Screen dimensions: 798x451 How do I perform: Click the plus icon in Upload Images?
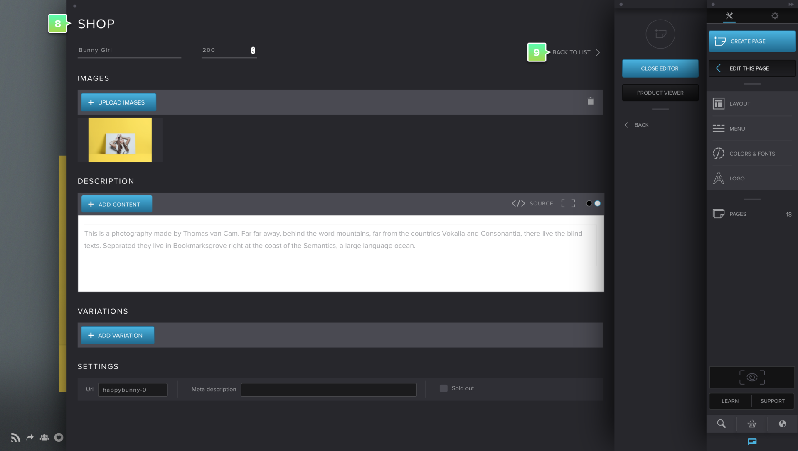(x=91, y=102)
